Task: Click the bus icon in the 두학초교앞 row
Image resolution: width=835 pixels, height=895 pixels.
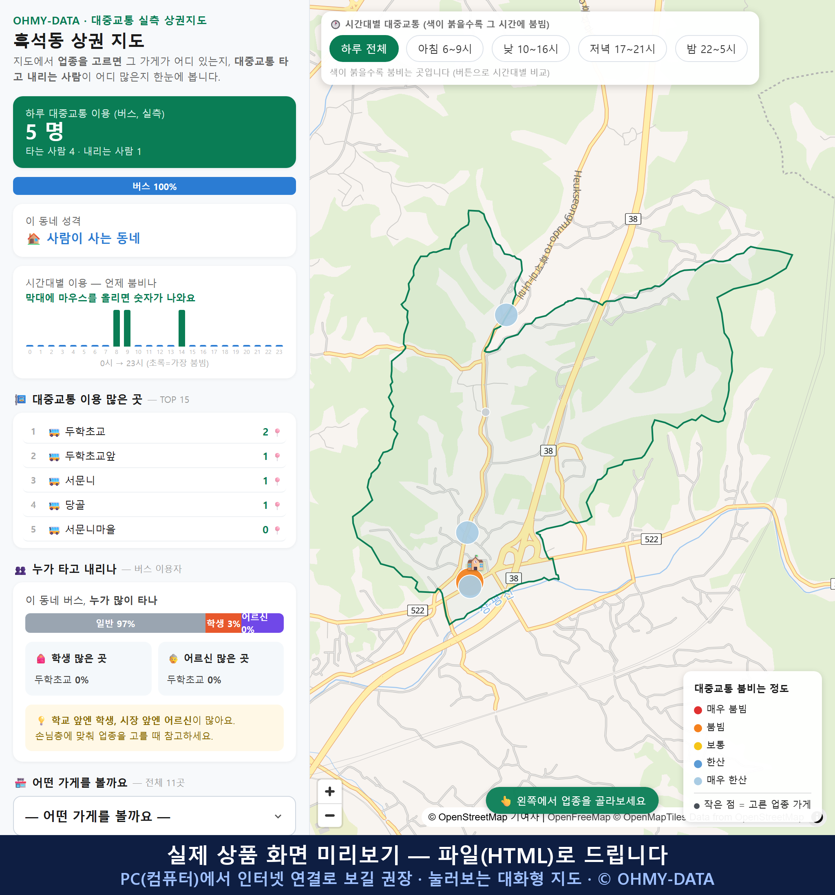Action: point(54,457)
